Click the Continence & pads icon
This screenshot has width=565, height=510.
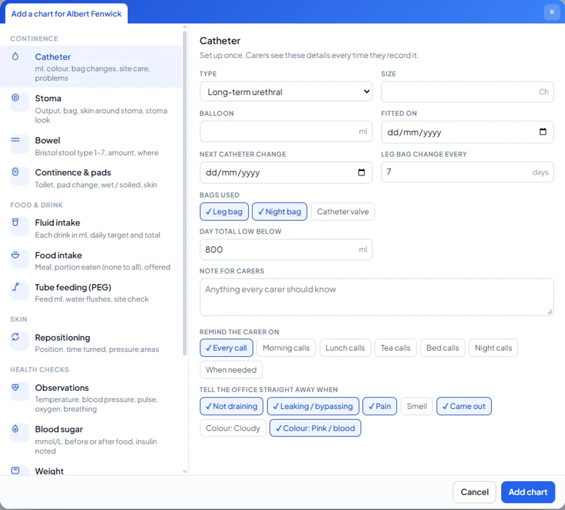pos(16,172)
